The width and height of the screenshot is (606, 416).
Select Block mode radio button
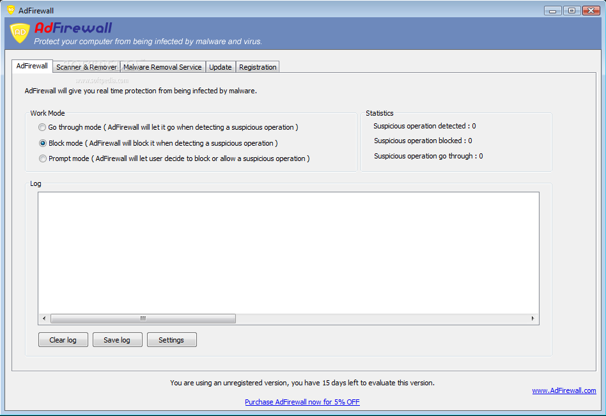[43, 143]
